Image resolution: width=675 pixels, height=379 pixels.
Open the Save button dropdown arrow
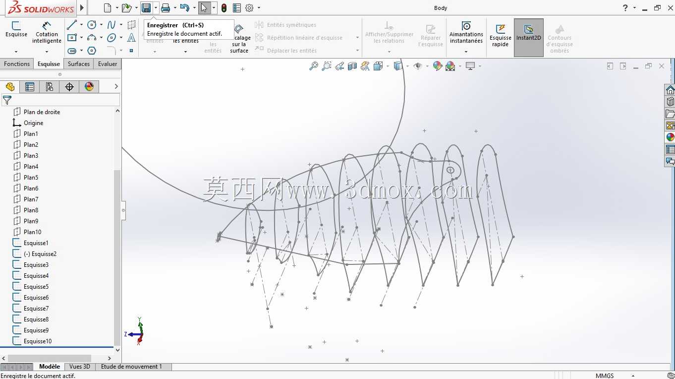tap(156, 8)
